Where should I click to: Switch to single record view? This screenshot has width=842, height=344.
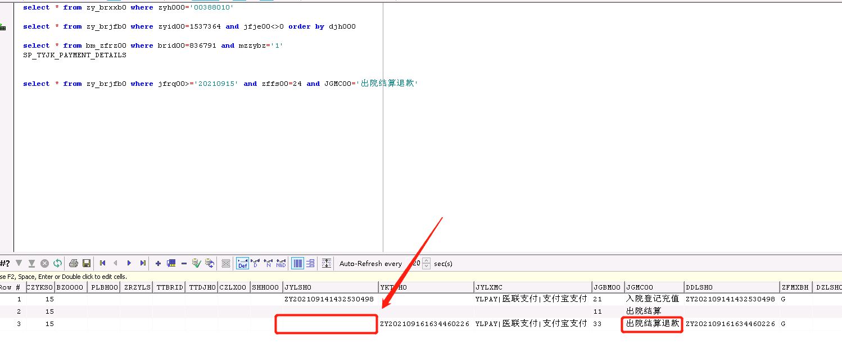point(310,263)
